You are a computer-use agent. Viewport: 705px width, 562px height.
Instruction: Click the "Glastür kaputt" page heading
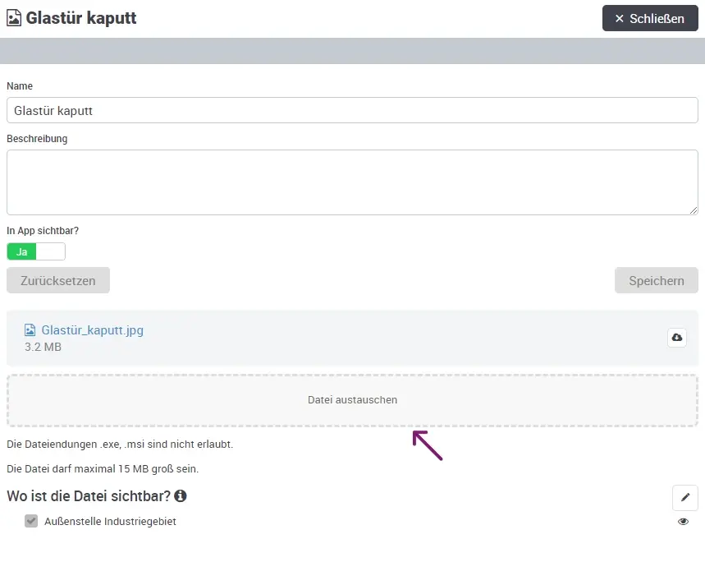80,17
